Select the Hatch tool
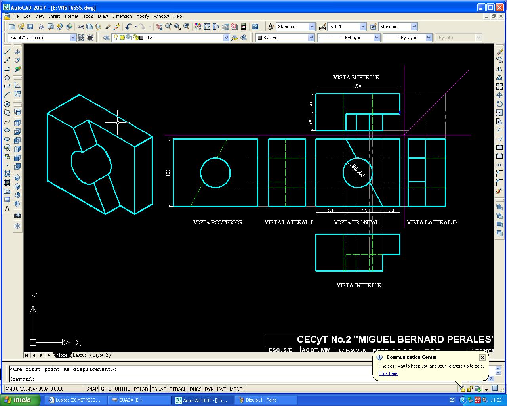The image size is (507, 406). coord(7,174)
